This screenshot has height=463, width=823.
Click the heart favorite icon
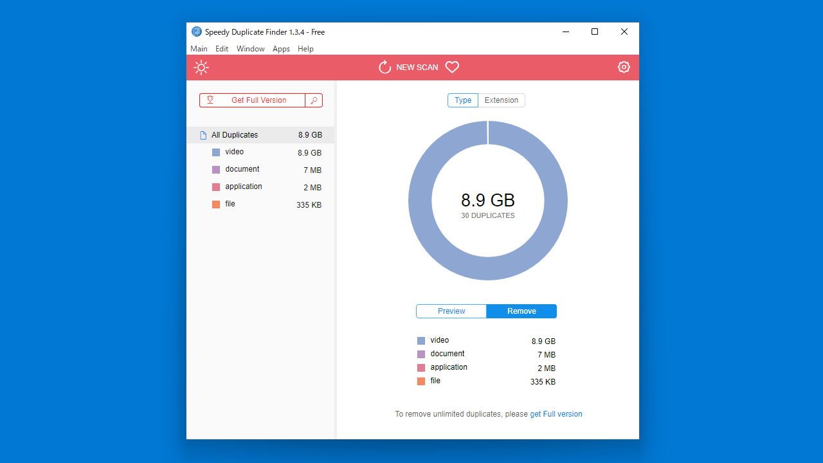tap(452, 67)
